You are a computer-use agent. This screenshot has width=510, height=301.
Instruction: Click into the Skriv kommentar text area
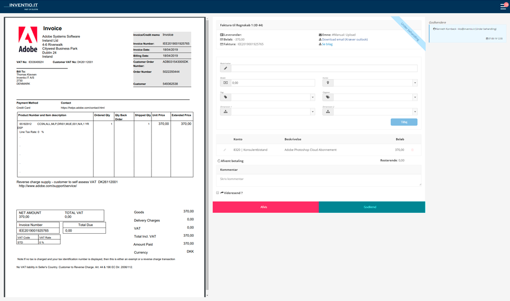tap(319, 180)
